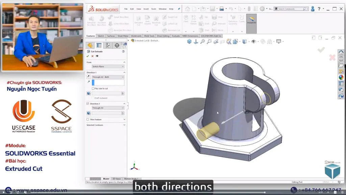Collapse the Direction 1 section

point(124,72)
